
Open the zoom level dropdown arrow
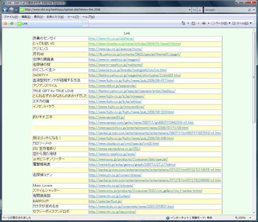pyautogui.click(x=250, y=218)
